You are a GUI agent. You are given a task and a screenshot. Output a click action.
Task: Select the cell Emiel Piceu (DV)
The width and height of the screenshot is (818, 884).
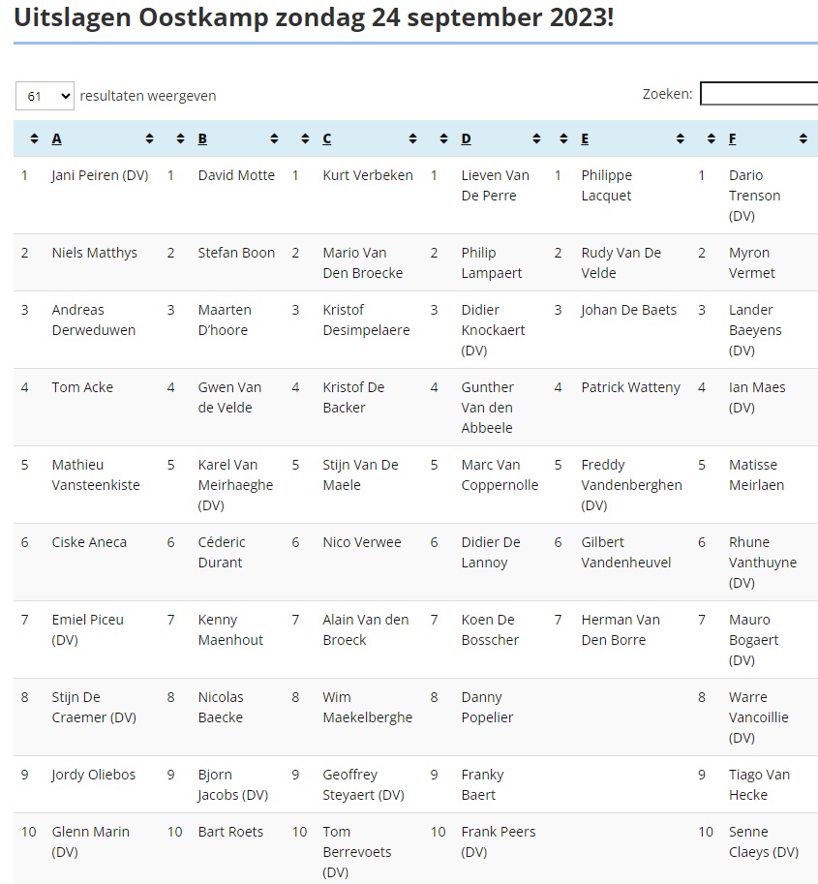pos(87,629)
